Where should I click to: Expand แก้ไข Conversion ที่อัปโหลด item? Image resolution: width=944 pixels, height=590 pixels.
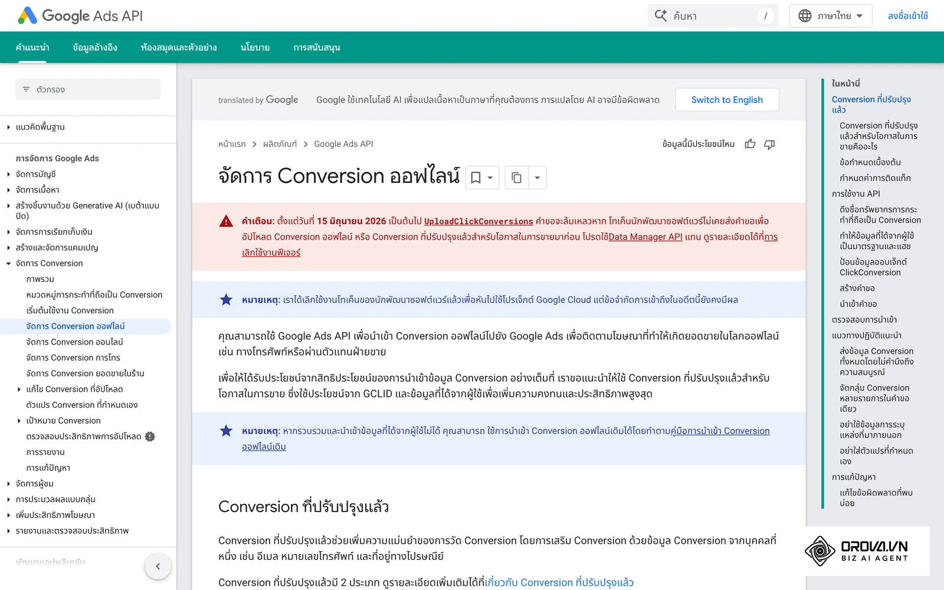(x=19, y=389)
